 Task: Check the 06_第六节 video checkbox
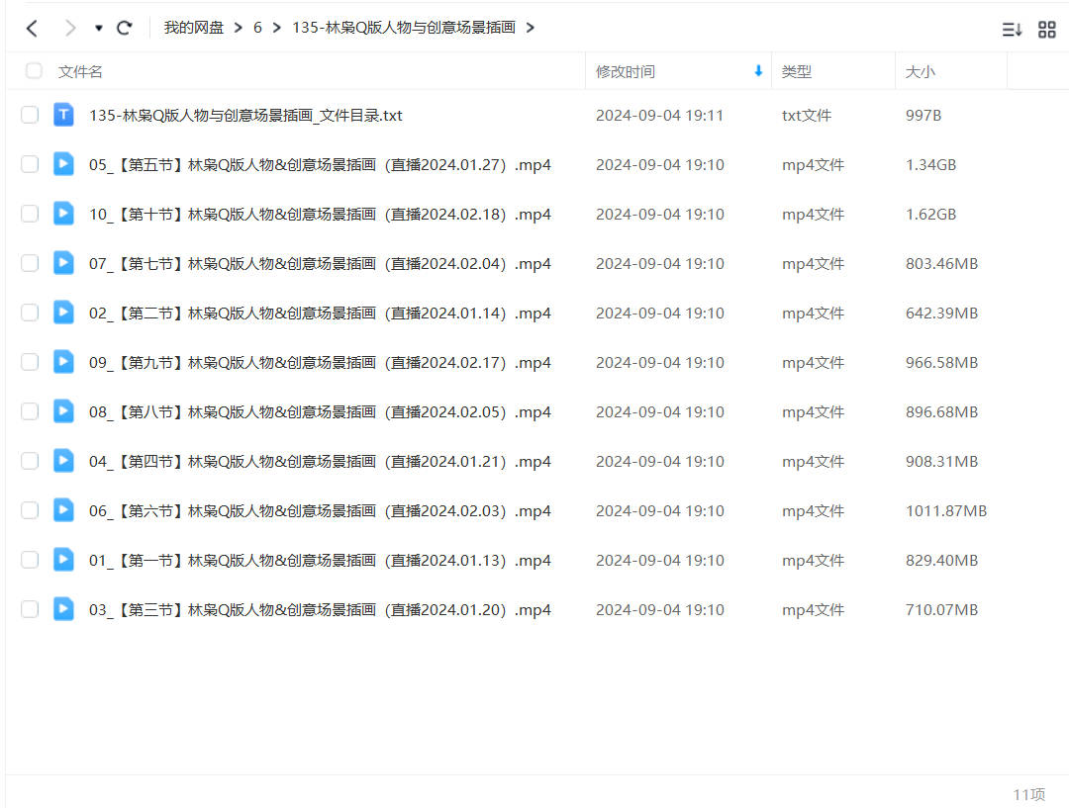30,510
